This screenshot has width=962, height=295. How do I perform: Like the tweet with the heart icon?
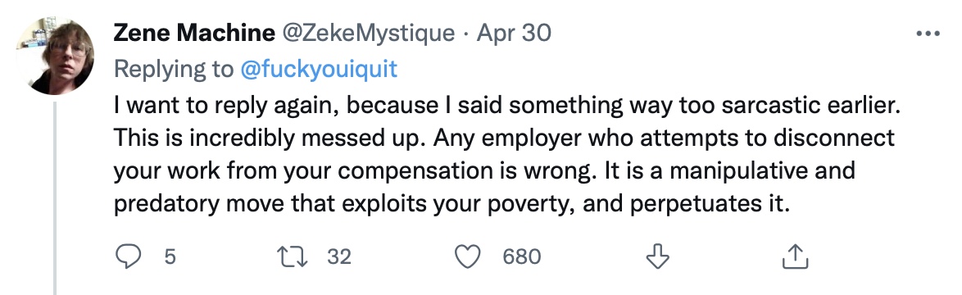pos(468,256)
